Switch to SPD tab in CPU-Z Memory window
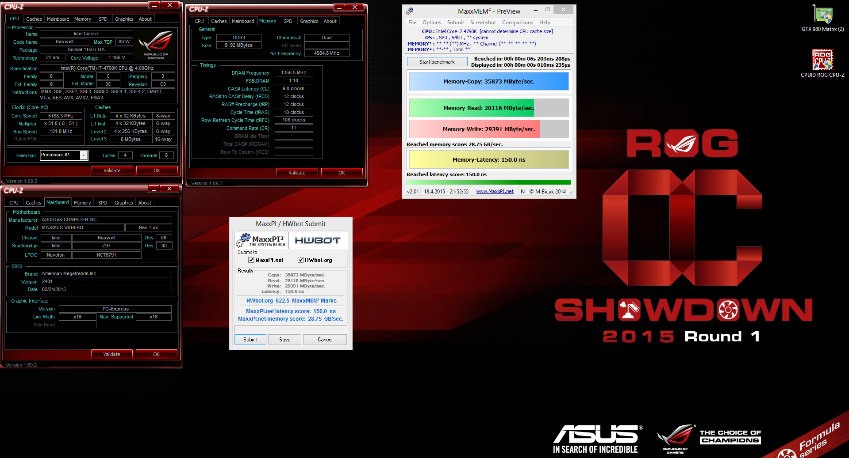849x458 pixels. [x=288, y=21]
